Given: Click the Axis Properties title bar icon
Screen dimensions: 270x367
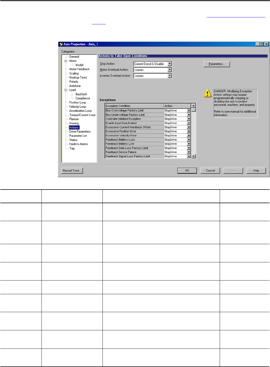Looking at the screenshot, I should [x=61, y=44].
